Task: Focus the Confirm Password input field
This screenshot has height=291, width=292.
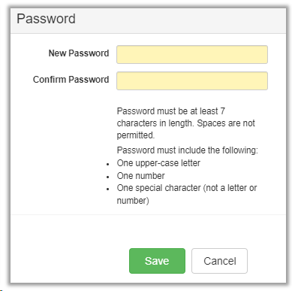Action: (192, 80)
